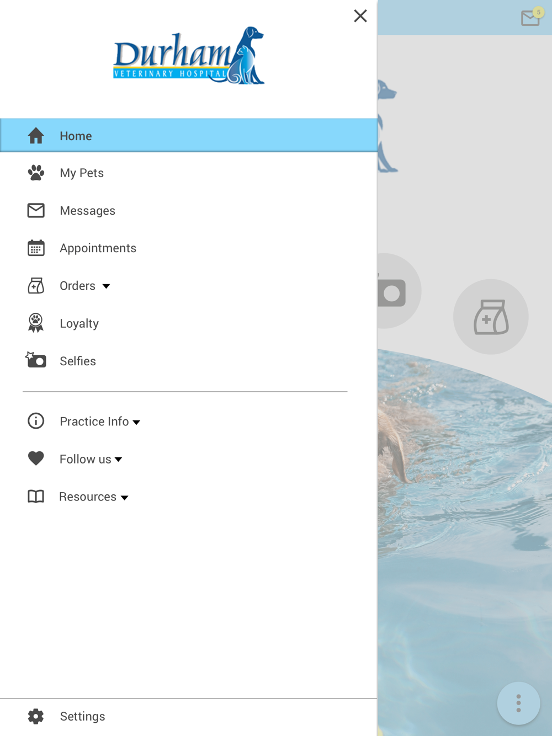Click the envelope Messages icon
The width and height of the screenshot is (552, 736).
36,211
